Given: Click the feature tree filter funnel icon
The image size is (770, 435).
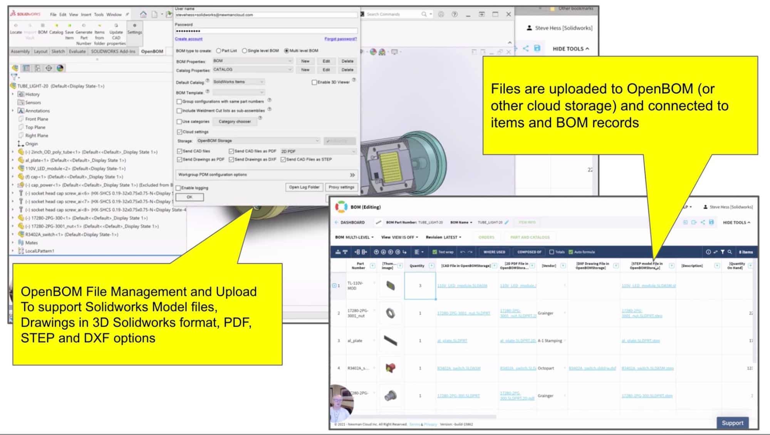Looking at the screenshot, I should coord(14,77).
